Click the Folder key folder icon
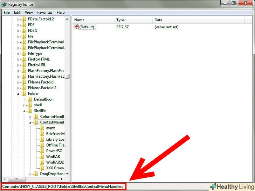Image resolution: width=255 pixels, height=191 pixels. click(24, 93)
